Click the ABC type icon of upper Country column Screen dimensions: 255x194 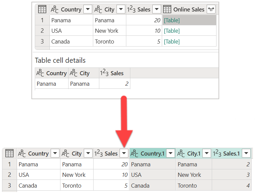tap(54, 9)
